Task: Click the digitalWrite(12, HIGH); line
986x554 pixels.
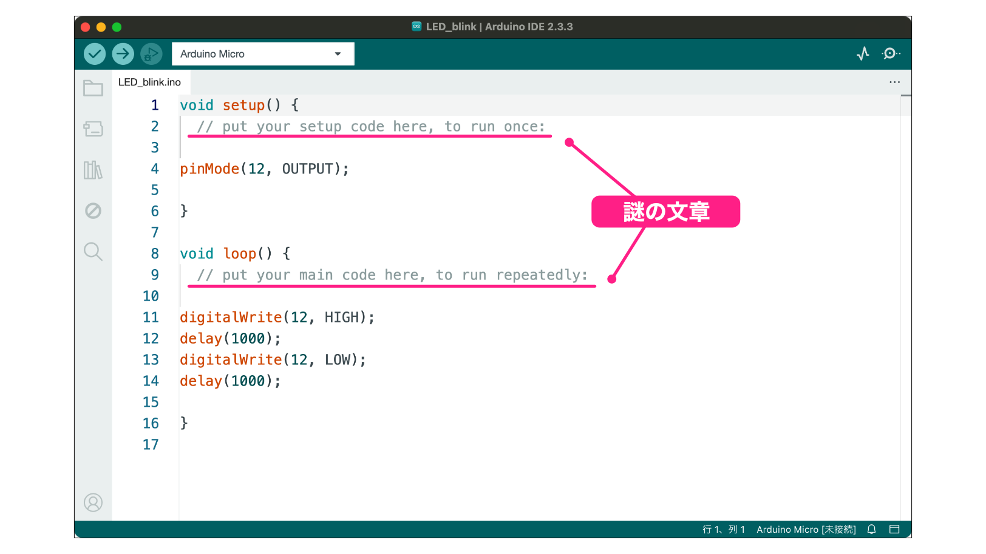Action: tap(277, 318)
